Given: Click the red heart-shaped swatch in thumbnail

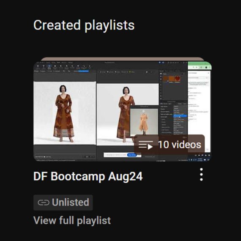Looking at the screenshot, I should pos(178,79).
